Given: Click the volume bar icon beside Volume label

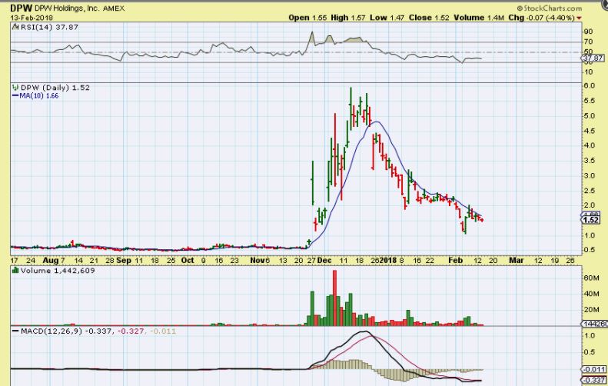Looking at the screenshot, I should click(x=15, y=271).
